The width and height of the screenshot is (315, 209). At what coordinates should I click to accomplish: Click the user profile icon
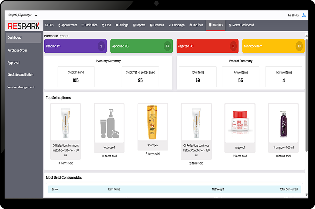tap(304, 16)
